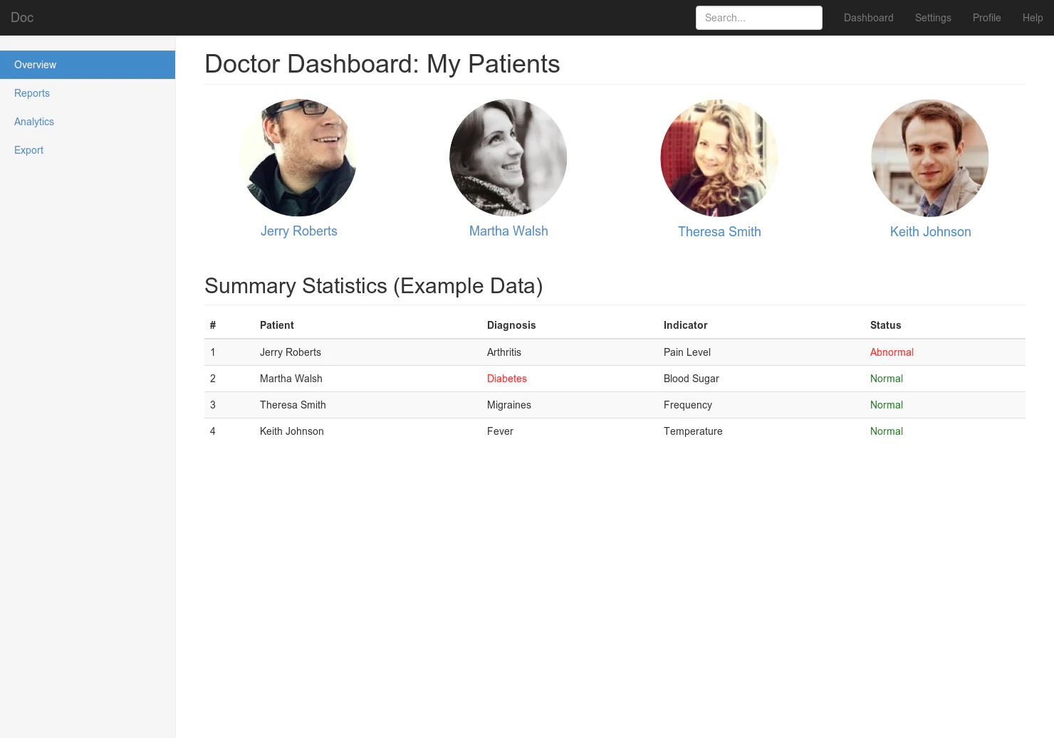This screenshot has width=1054, height=738.
Task: Click the Doc brand logo
Action: (x=22, y=18)
